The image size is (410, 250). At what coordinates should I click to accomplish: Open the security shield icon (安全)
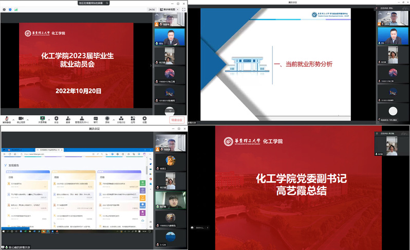click(x=57, y=118)
